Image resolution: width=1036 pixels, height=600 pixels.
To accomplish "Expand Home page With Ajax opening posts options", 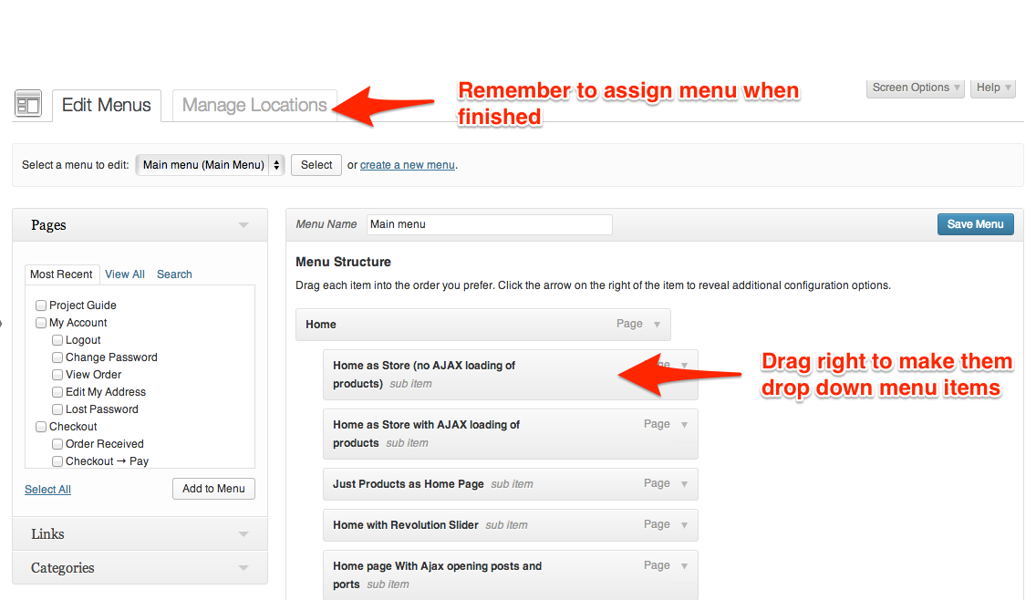I will (x=685, y=566).
